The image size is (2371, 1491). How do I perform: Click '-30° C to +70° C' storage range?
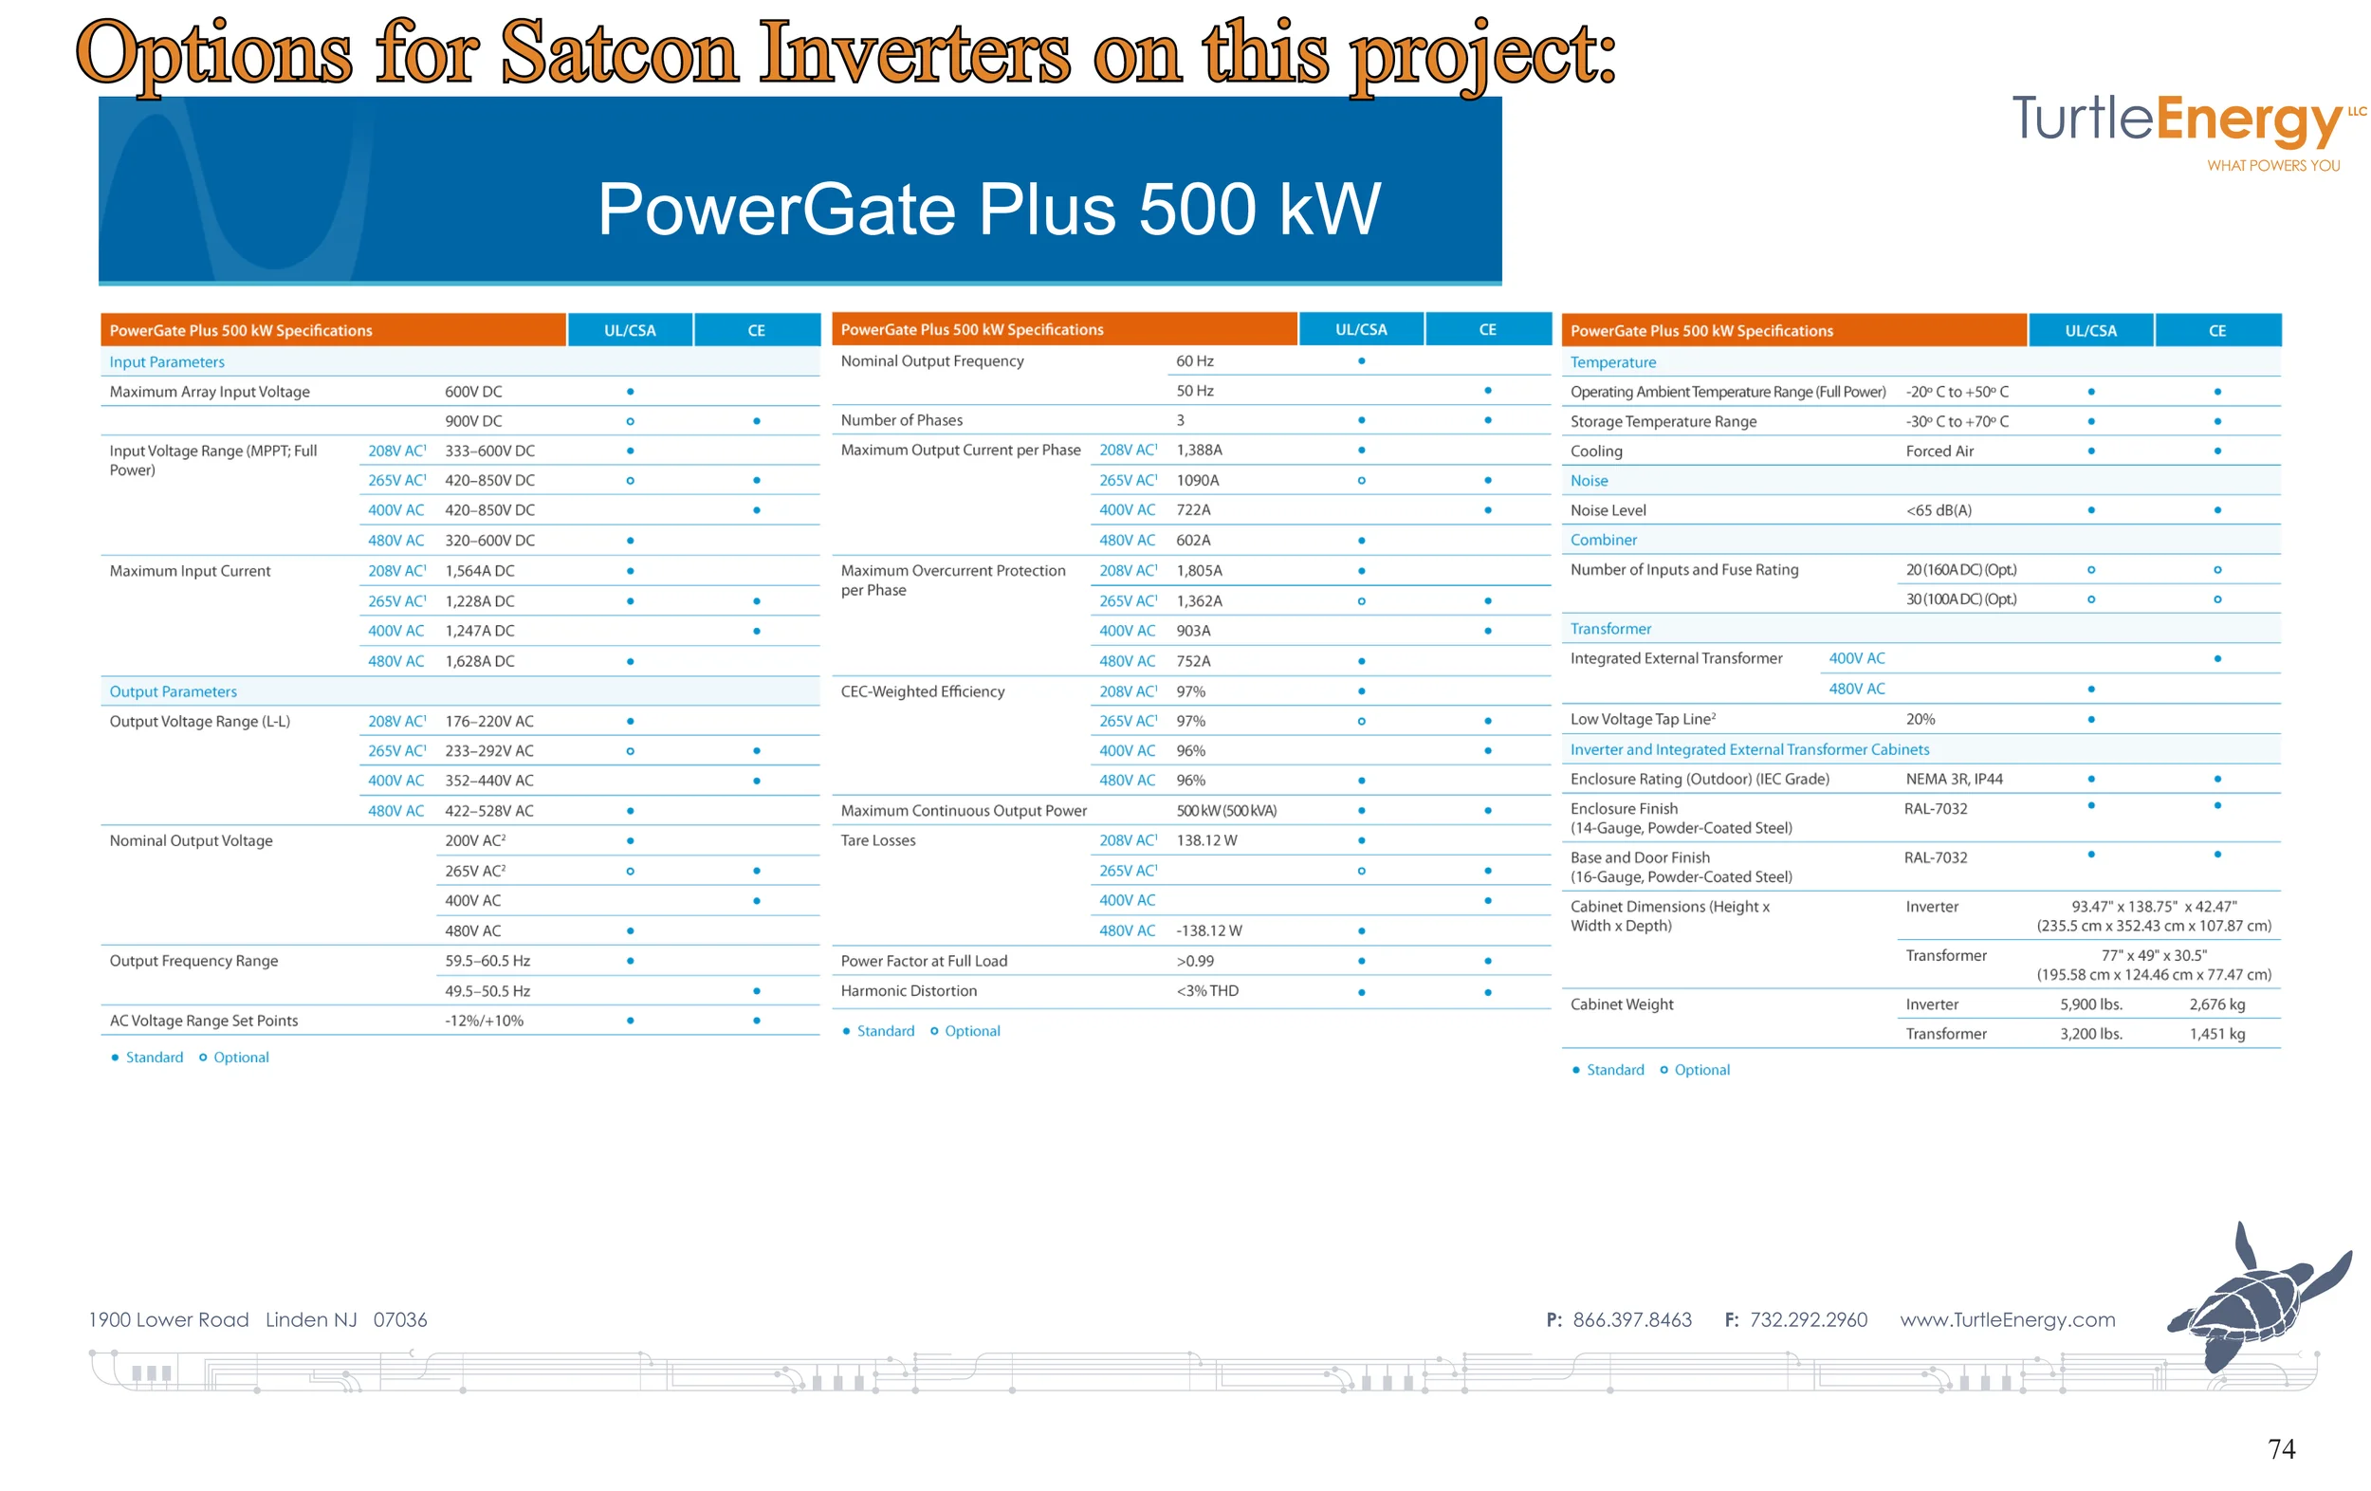point(1957,421)
